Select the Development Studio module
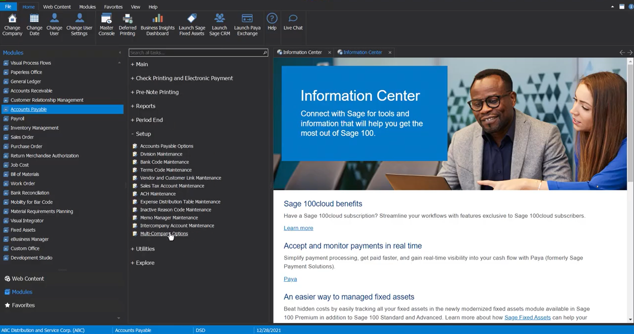This screenshot has height=334, width=634. pos(31,258)
